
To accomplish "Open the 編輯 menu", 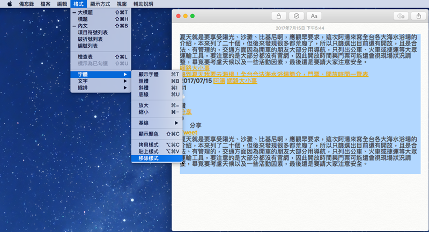I will tap(62, 4).
